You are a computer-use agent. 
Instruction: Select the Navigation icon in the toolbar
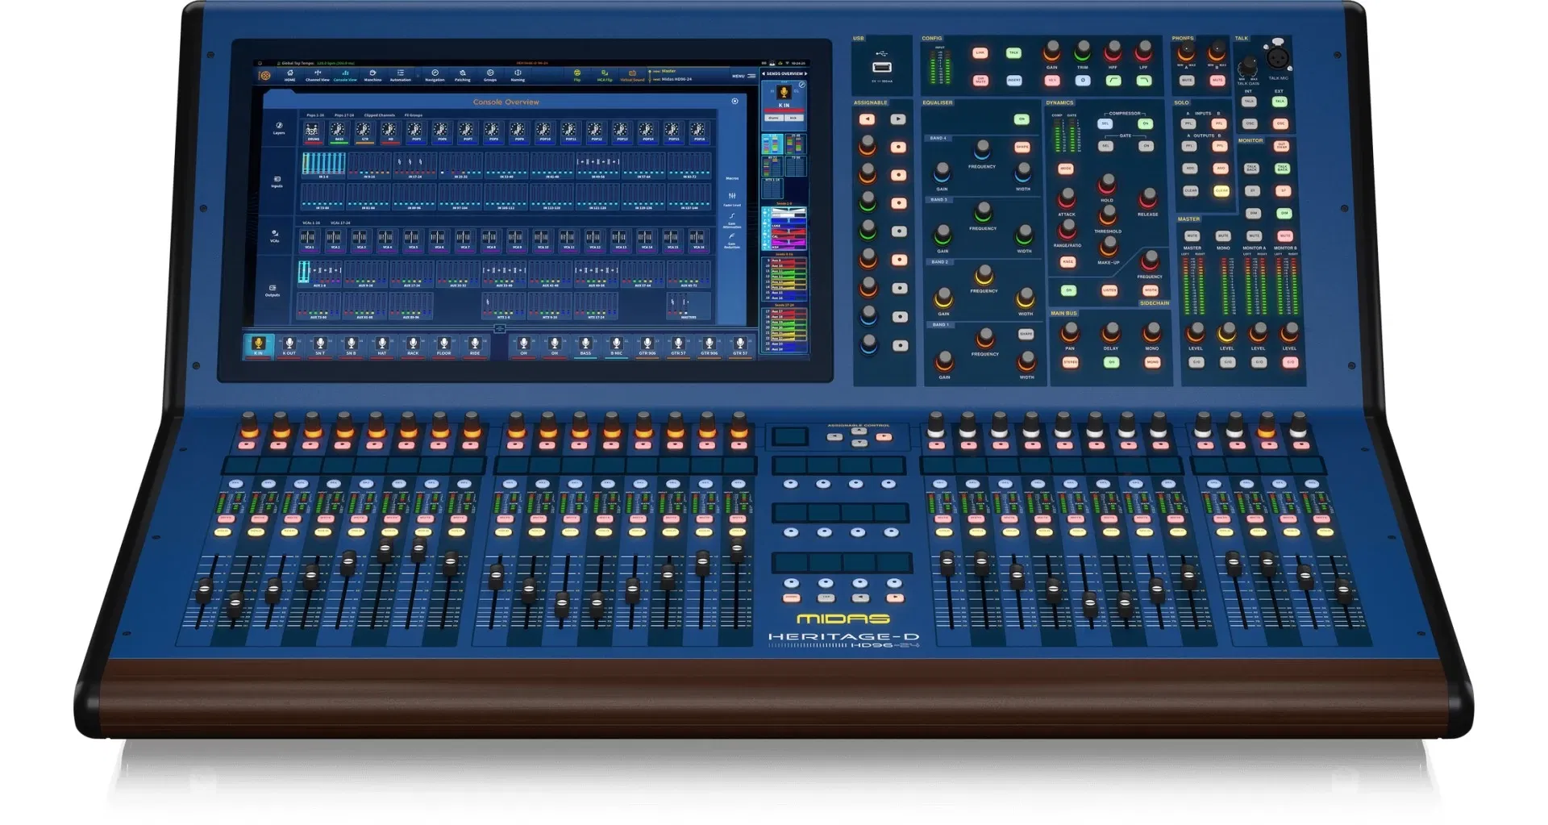(x=435, y=74)
